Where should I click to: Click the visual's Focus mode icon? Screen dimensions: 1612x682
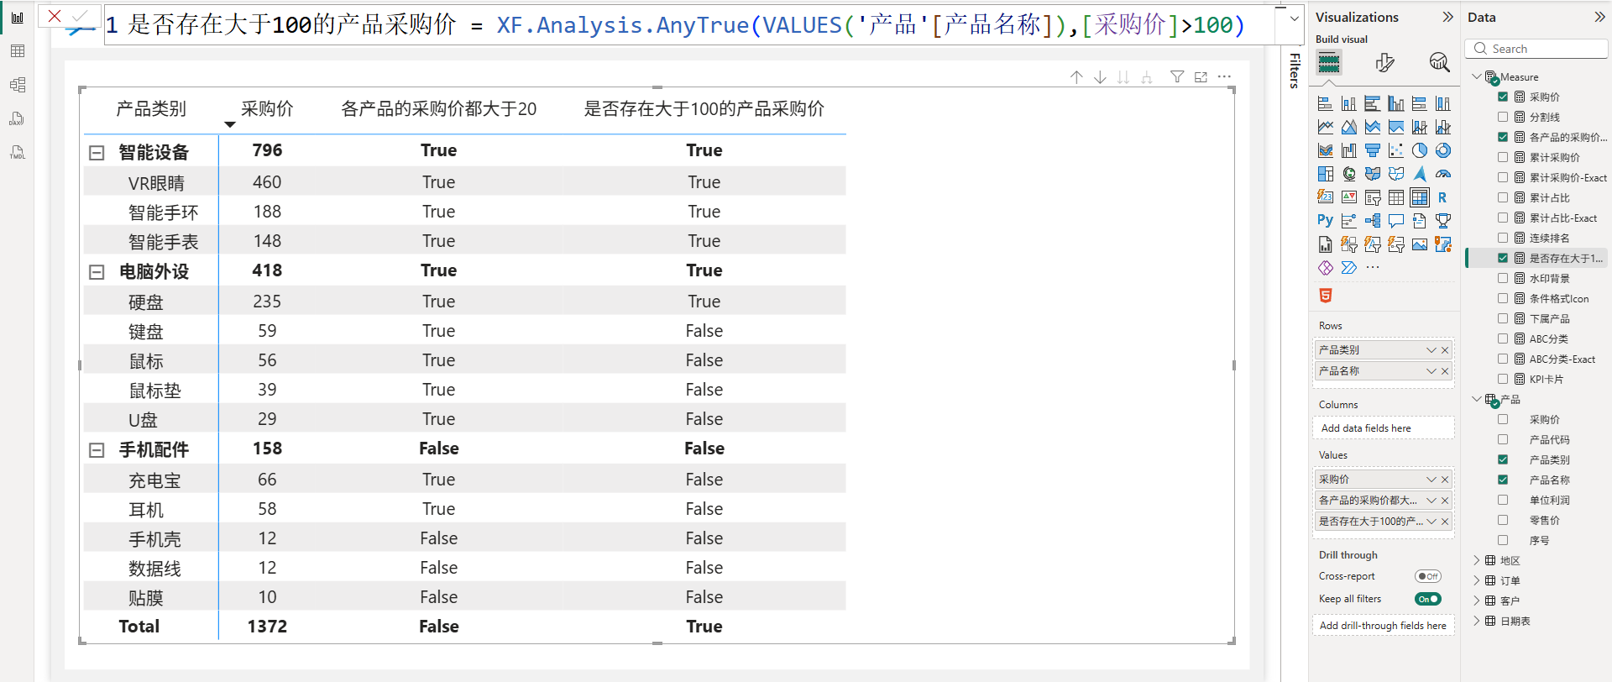point(1201,77)
